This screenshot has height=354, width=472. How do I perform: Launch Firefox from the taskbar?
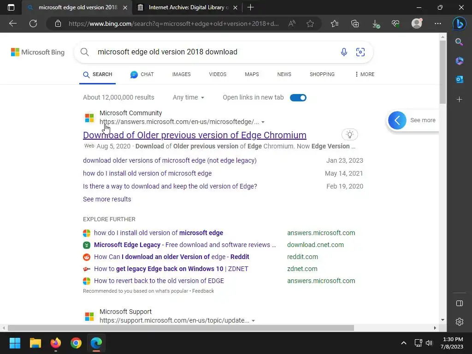[x=55, y=343]
